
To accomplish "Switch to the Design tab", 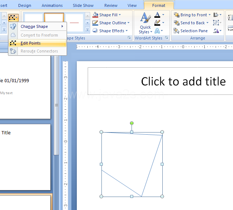I will coord(25,5).
